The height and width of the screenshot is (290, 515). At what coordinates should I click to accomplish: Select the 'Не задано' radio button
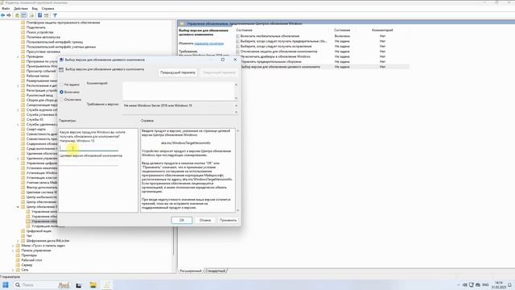point(62,85)
